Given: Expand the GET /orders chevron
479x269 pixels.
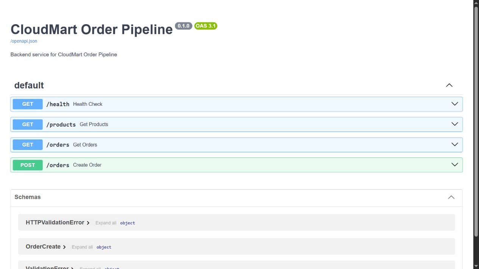Looking at the screenshot, I should pyautogui.click(x=455, y=145).
